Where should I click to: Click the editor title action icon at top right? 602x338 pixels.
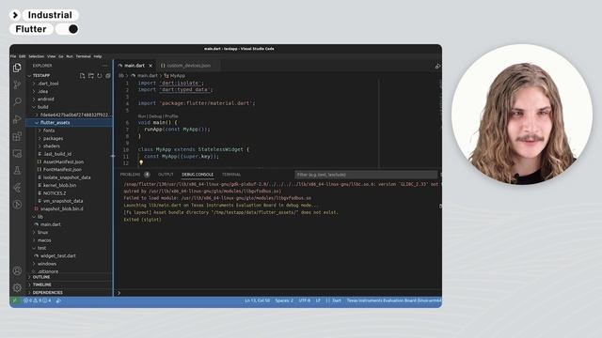click(437, 66)
